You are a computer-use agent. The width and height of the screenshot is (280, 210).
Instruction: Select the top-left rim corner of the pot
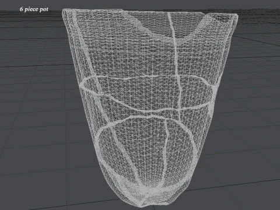click(x=65, y=11)
